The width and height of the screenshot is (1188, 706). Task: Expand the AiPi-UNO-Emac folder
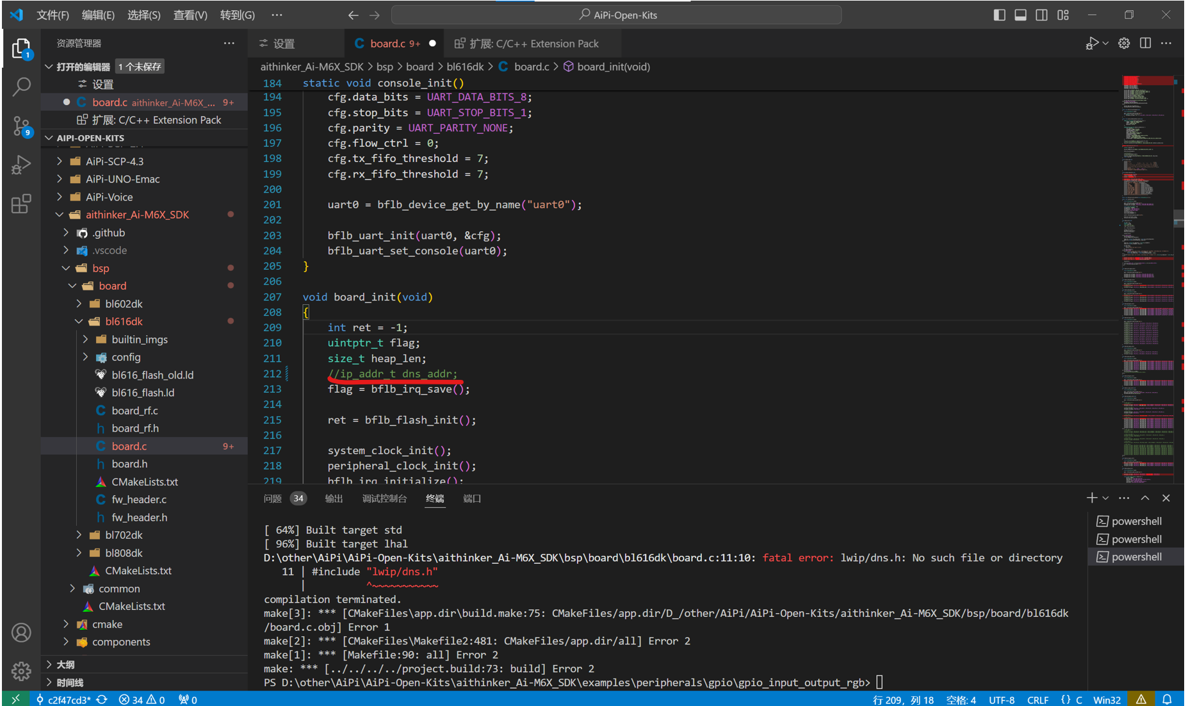coord(122,179)
